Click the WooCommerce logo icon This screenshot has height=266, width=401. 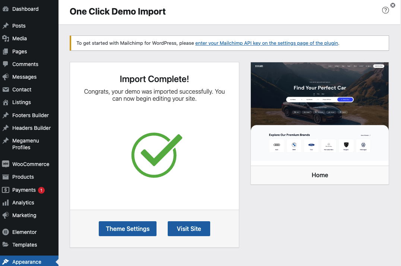coord(6,164)
